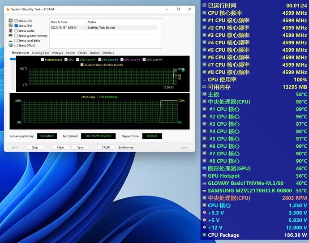The width and height of the screenshot is (309, 243).
Task: Click the CPU Package 186.36 W value
Action: tap(296, 235)
